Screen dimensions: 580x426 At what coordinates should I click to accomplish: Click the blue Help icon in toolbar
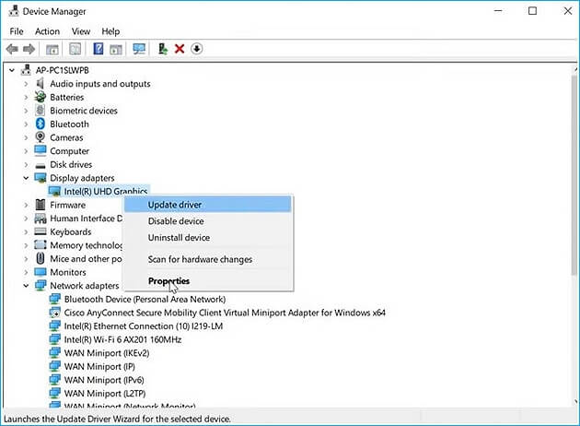pos(98,49)
